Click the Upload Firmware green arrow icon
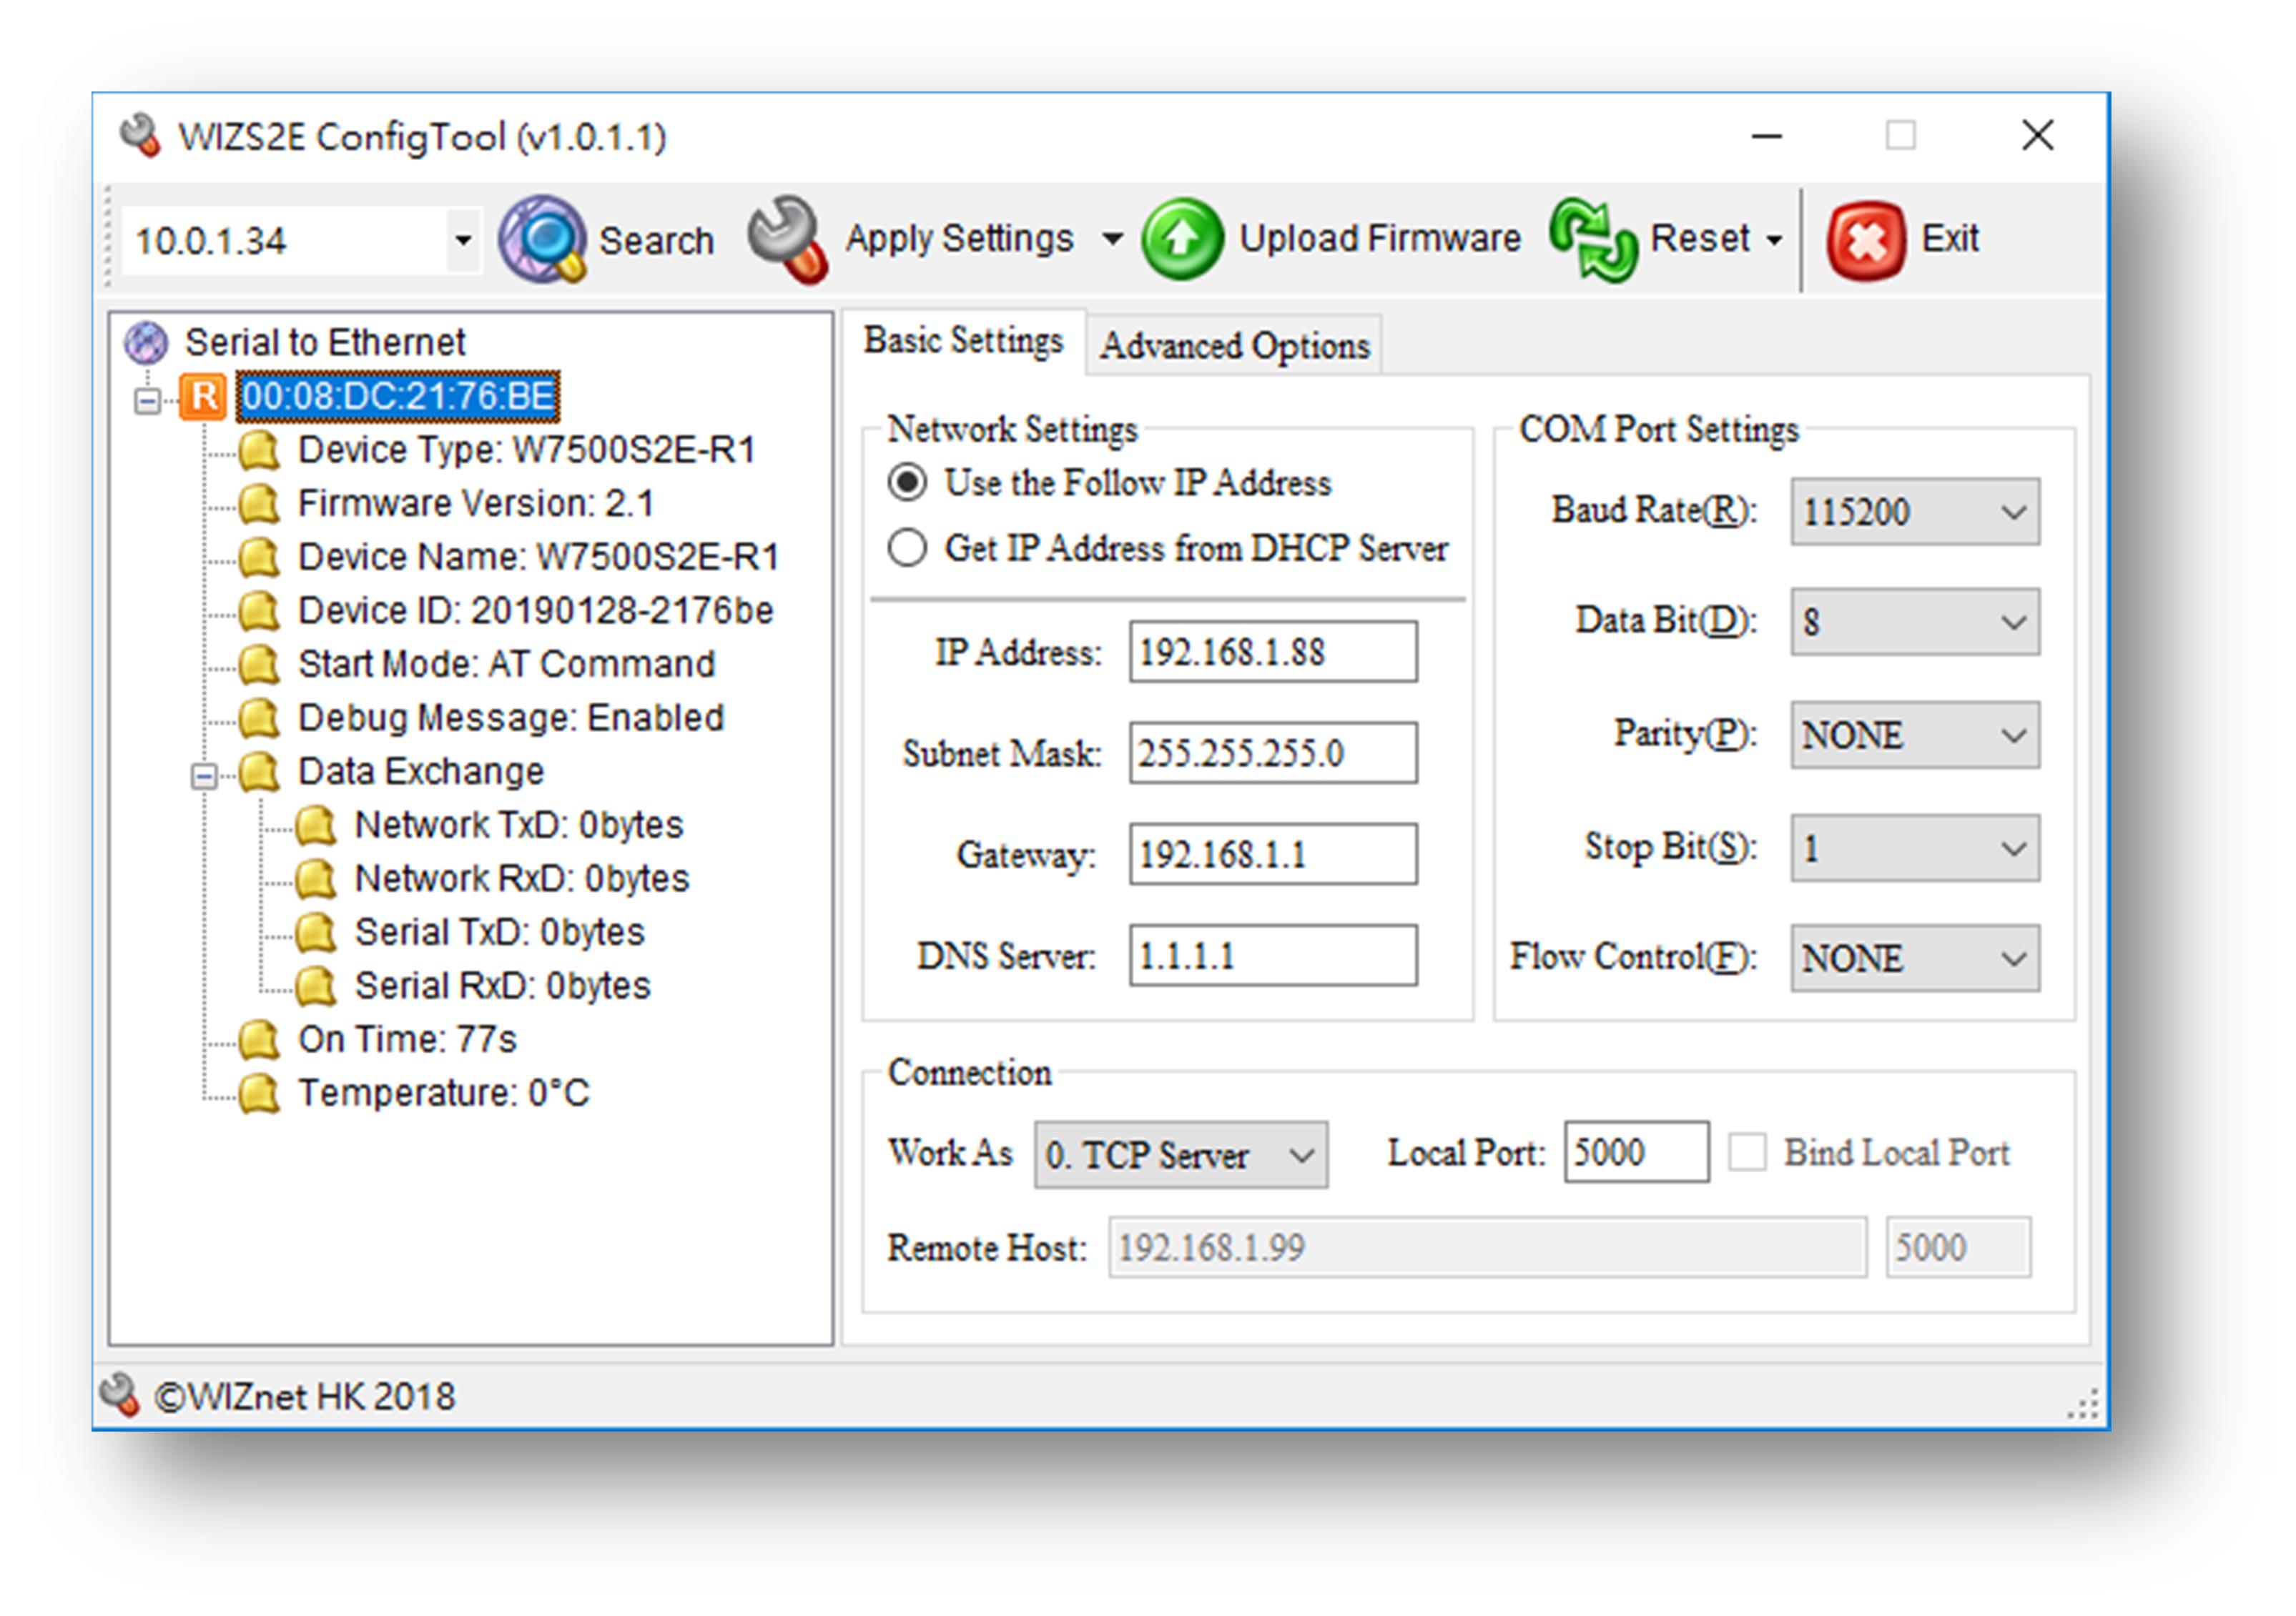Image resolution: width=2296 pixels, height=1616 pixels. pyautogui.click(x=1183, y=238)
